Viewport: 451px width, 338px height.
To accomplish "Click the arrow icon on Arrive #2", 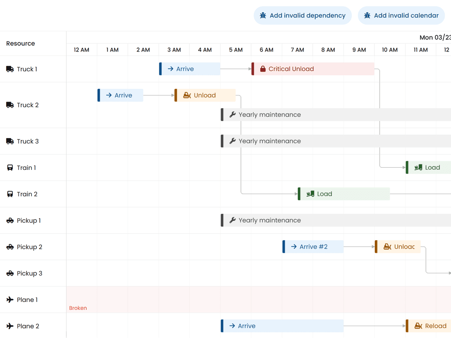I will coord(293,246).
